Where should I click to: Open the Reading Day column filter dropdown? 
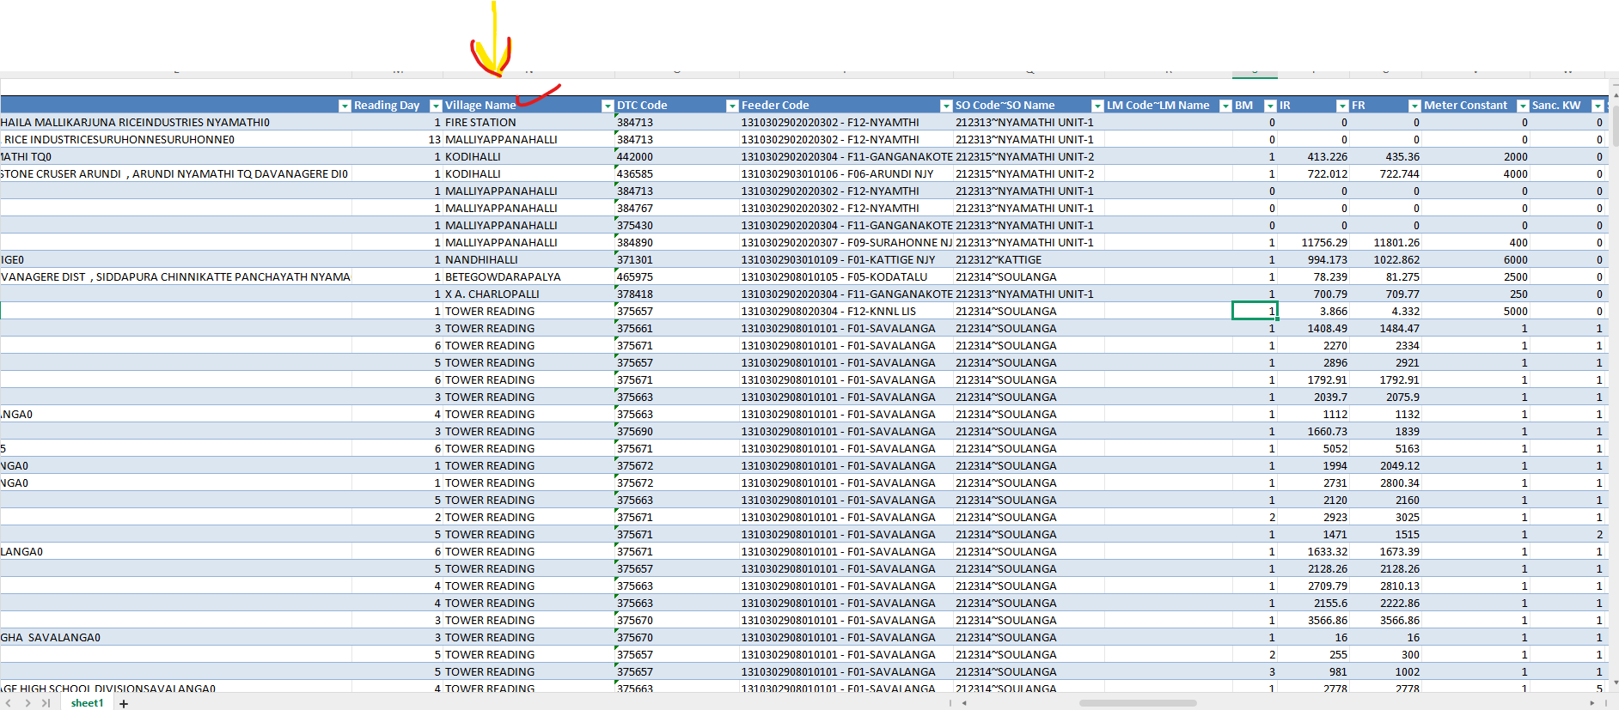pos(436,106)
